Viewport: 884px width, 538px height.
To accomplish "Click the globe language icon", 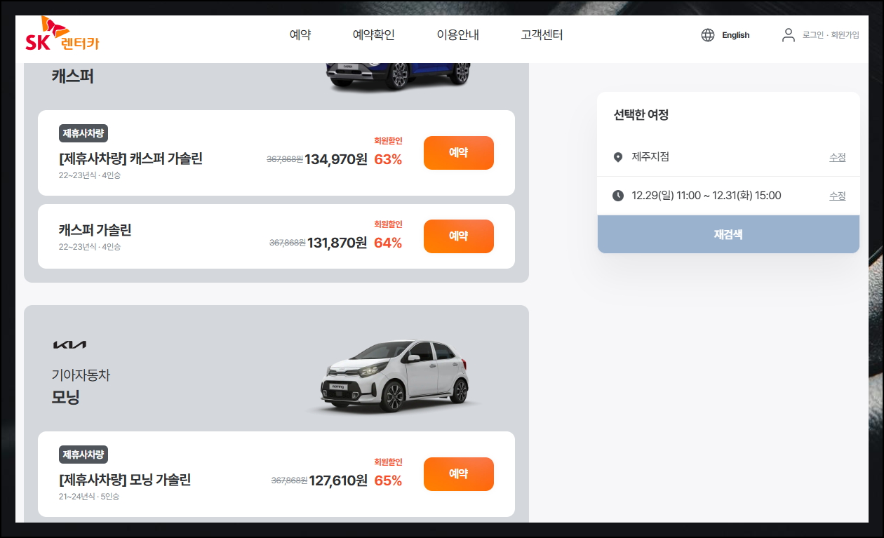I will (708, 35).
